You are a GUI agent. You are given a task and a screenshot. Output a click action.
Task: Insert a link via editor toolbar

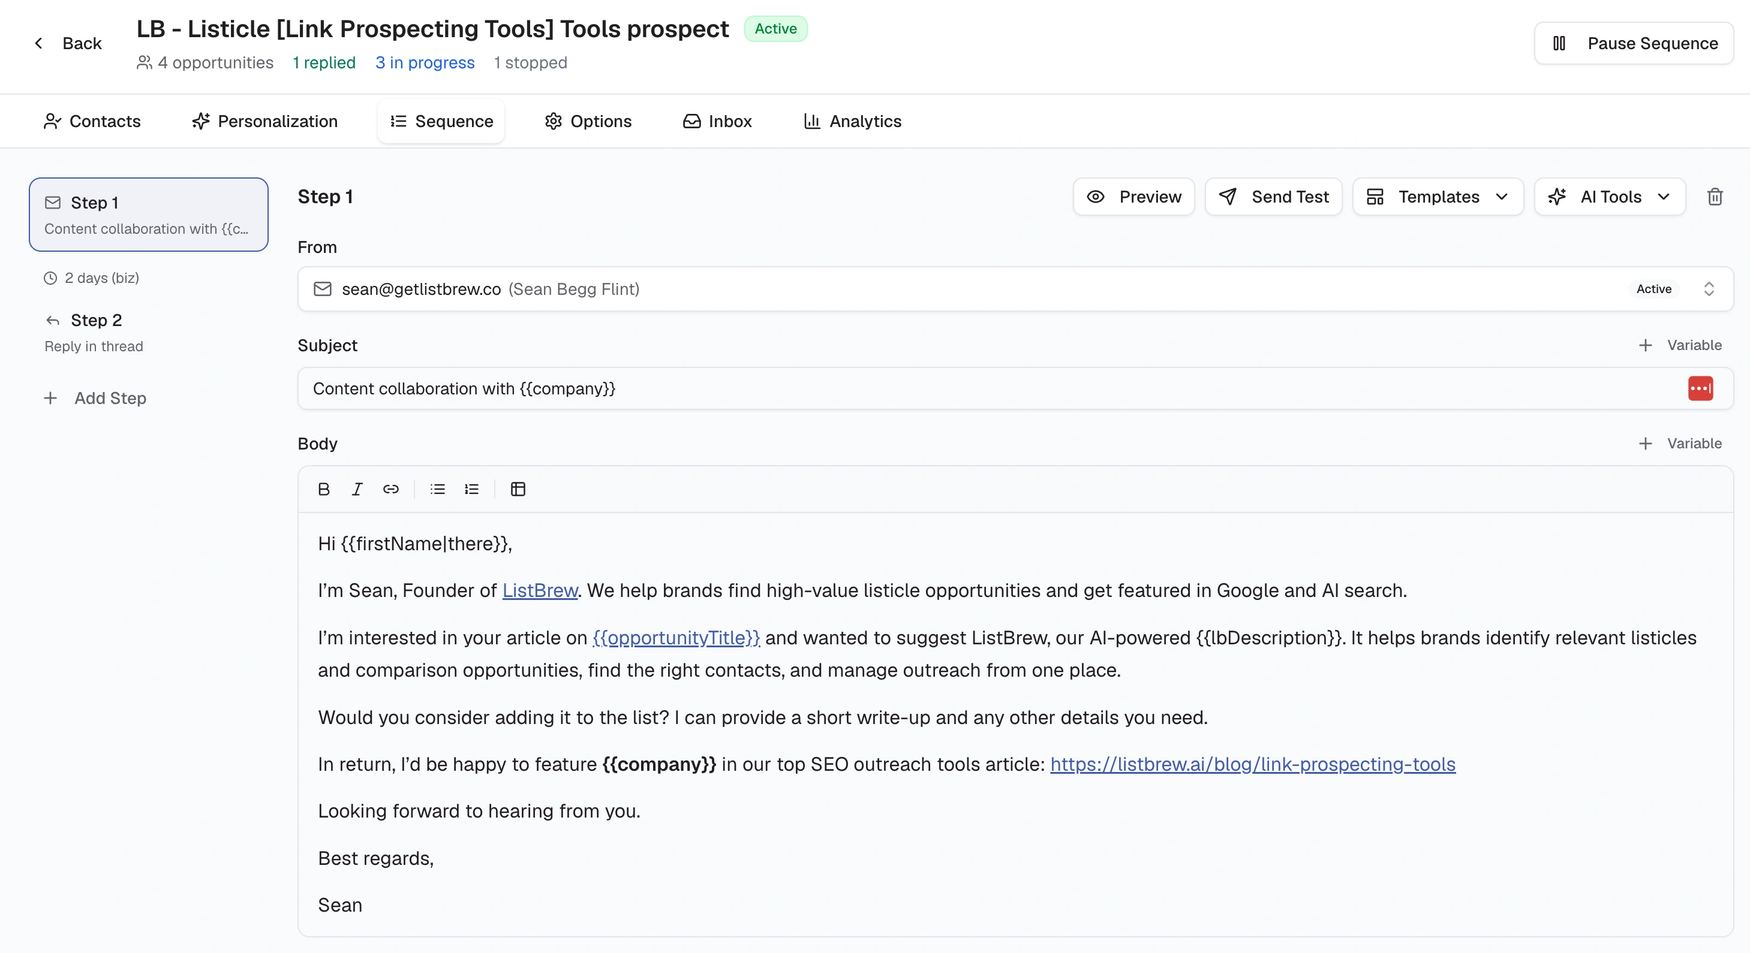pos(390,488)
